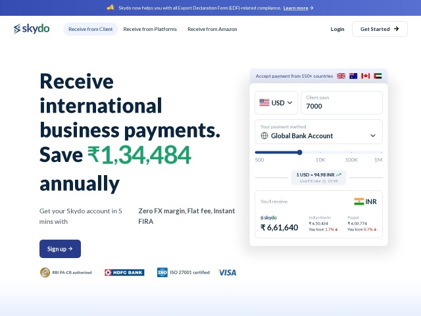
Task: Click the chevron of payment method selector
Action: [x=373, y=136]
